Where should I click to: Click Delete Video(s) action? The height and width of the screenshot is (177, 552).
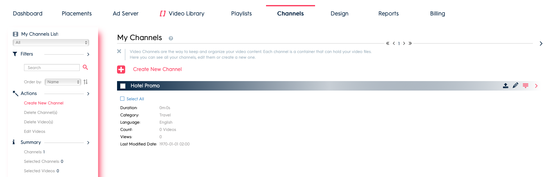pyautogui.click(x=39, y=122)
